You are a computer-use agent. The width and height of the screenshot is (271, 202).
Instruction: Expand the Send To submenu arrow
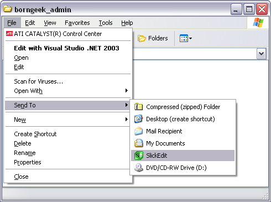tap(127, 105)
